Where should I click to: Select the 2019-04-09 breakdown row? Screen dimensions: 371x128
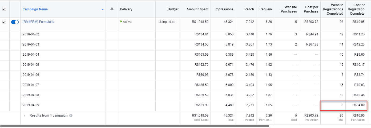click(31, 105)
